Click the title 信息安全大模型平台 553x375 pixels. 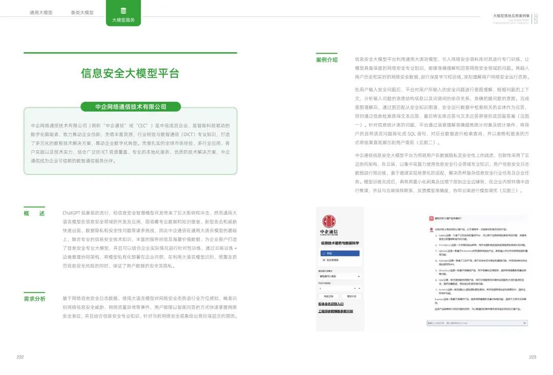click(x=130, y=73)
